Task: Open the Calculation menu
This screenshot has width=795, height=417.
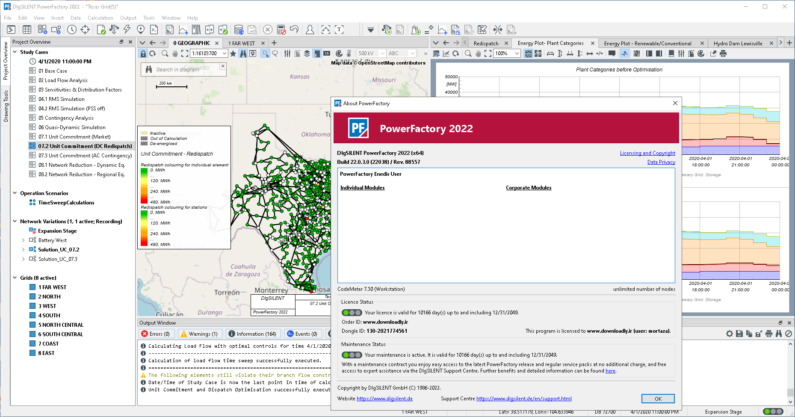Action: [x=100, y=18]
